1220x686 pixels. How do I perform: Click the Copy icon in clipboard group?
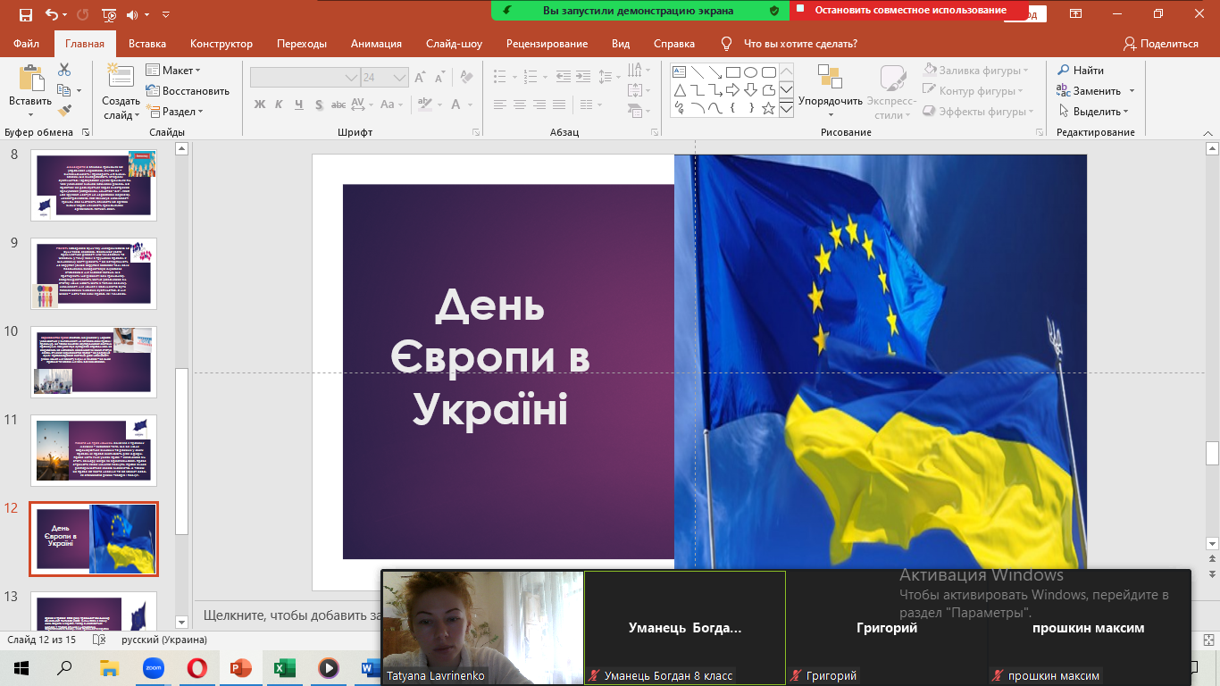pyautogui.click(x=64, y=90)
